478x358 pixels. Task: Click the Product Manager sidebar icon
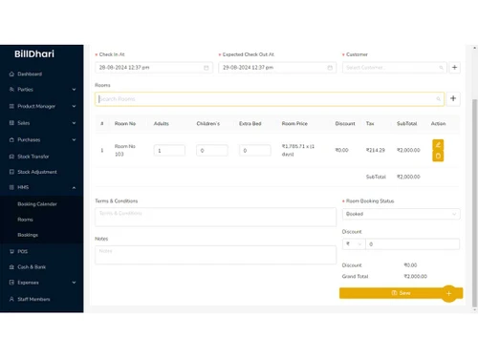click(11, 106)
